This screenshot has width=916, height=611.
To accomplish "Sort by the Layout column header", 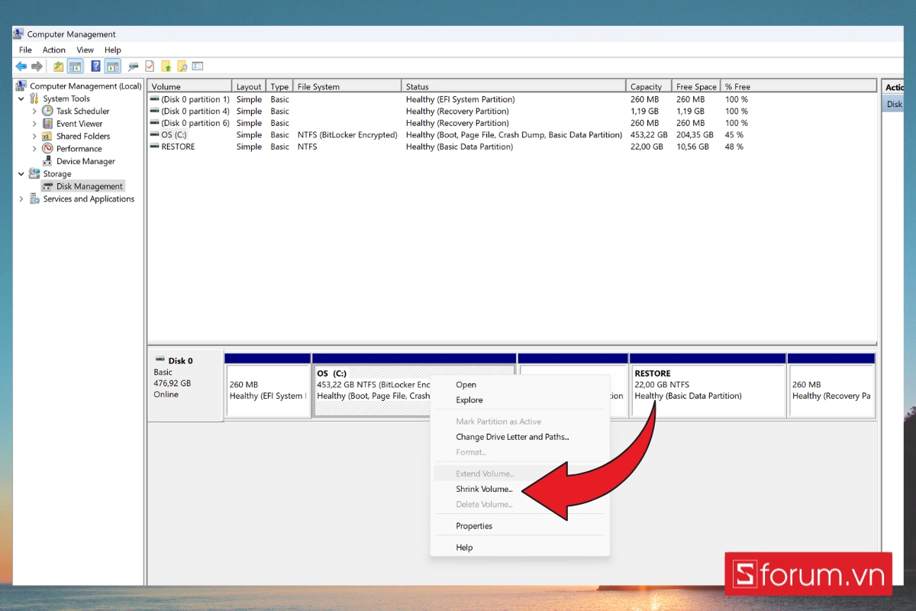I will pos(249,86).
